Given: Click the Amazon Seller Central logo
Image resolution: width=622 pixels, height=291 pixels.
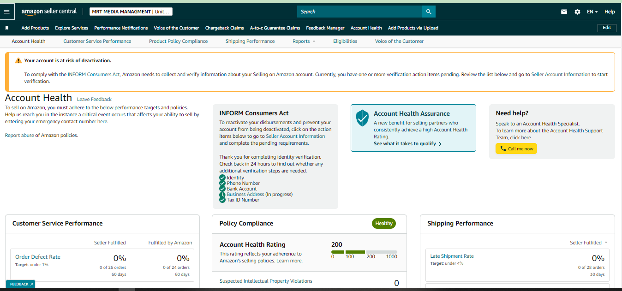Looking at the screenshot, I should [49, 12].
